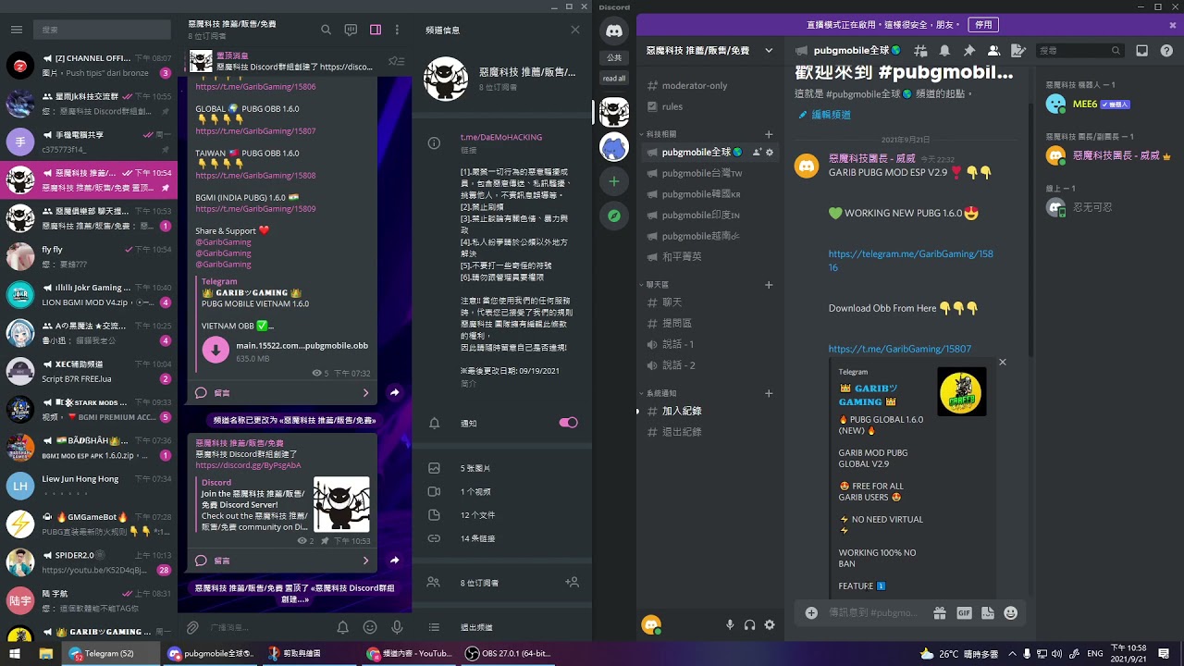Viewport: 1184px width, 666px height.
Task: Open 加入紀錄 channel in Discord
Action: pos(710,411)
